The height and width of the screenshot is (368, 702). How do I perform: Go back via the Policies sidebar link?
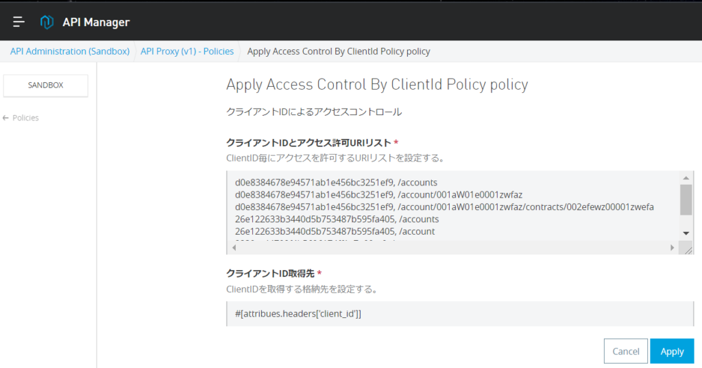pos(25,118)
